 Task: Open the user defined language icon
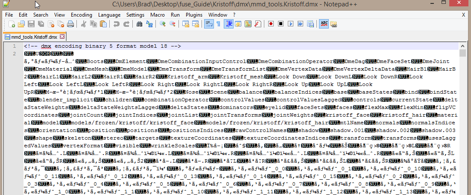(x=238, y=24)
